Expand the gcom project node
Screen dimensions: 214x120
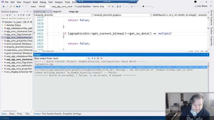pyautogui.click(x=2, y=53)
